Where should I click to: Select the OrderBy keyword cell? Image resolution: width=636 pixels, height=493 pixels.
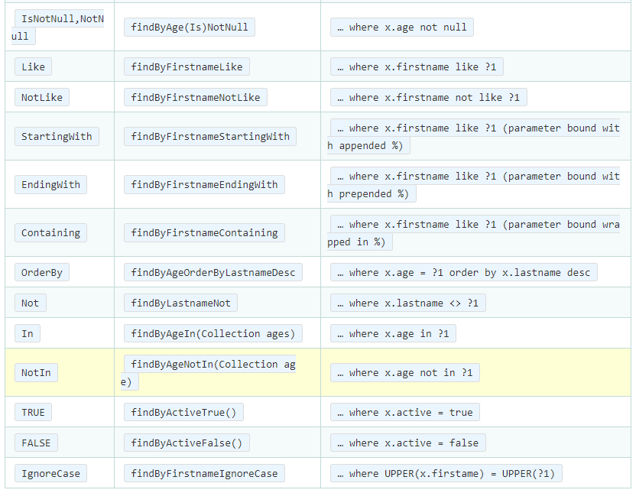coord(42,272)
